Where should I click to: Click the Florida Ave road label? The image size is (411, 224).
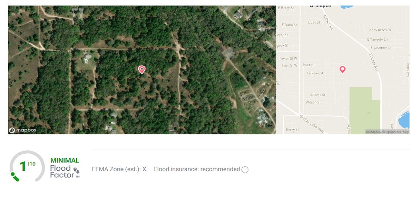[374, 63]
